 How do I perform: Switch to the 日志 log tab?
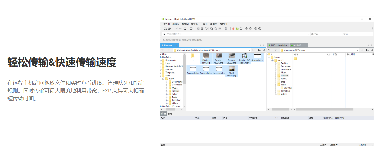click(170, 113)
